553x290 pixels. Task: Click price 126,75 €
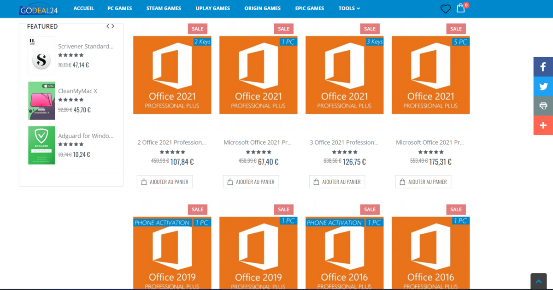point(354,162)
